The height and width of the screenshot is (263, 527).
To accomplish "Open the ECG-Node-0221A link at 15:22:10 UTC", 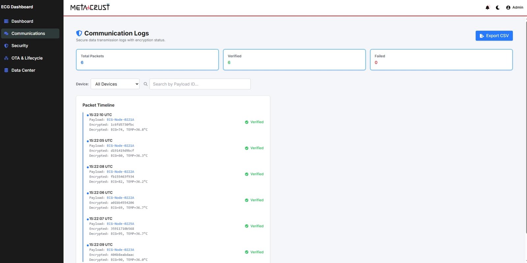I will [x=120, y=120].
